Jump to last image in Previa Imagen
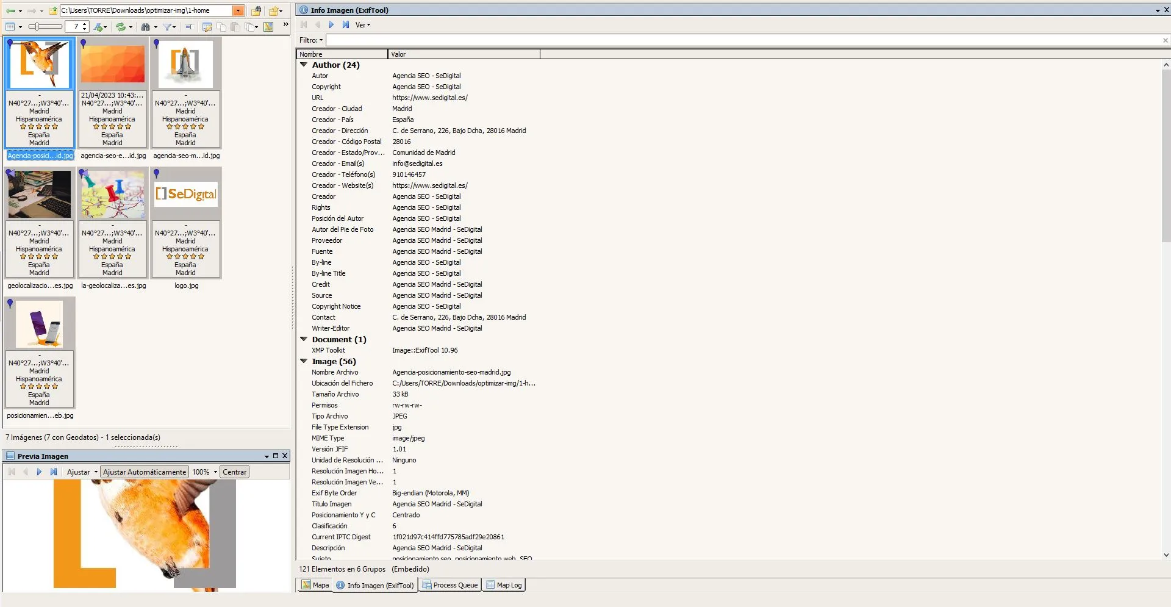Screen dimensions: 1171x607 tap(54, 472)
